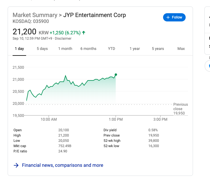Click the 10:00 AM axis label
Screen dimensions: 210x180
(x=49, y=120)
